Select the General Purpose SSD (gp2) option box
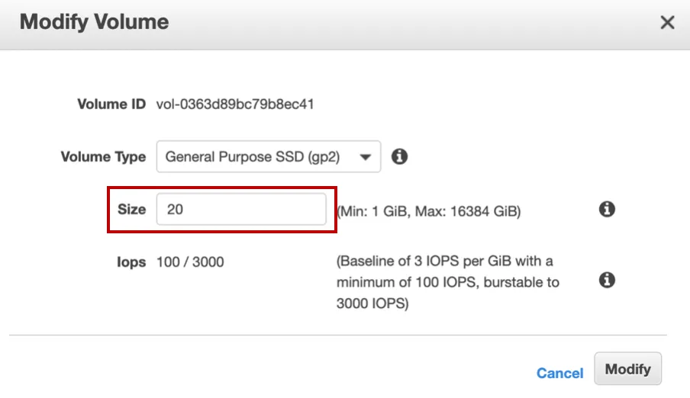Image resolution: width=690 pixels, height=398 pixels. [x=253, y=157]
